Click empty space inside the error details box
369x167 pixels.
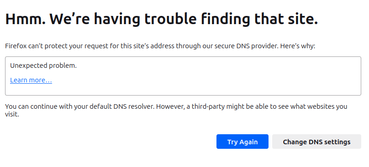[212, 77]
